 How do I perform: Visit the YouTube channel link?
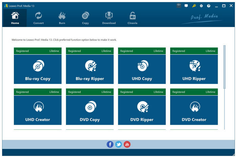click(127, 144)
